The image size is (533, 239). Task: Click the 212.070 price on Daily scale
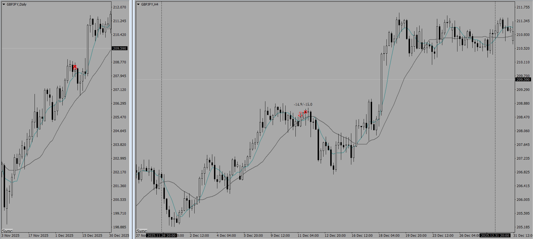(x=120, y=7)
